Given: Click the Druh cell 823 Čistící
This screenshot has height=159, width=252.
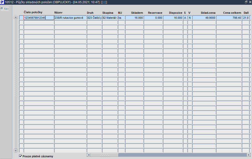Looking at the screenshot, I should point(94,18).
